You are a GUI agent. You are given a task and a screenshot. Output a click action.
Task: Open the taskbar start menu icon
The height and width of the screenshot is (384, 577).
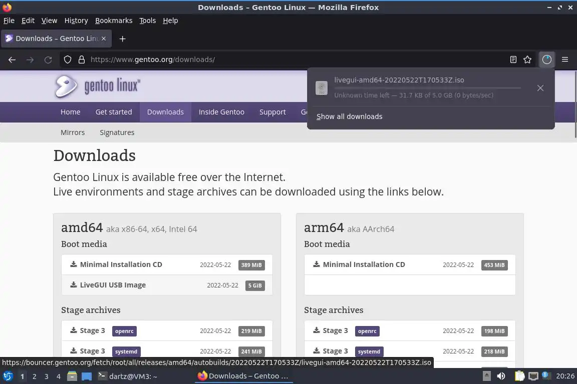[x=8, y=376]
